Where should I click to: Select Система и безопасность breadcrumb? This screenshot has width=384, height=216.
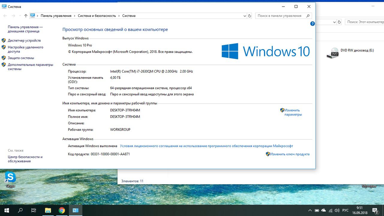[x=97, y=16]
